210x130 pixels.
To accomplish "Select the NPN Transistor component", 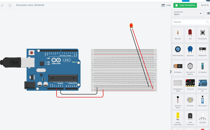I will pos(190,118).
